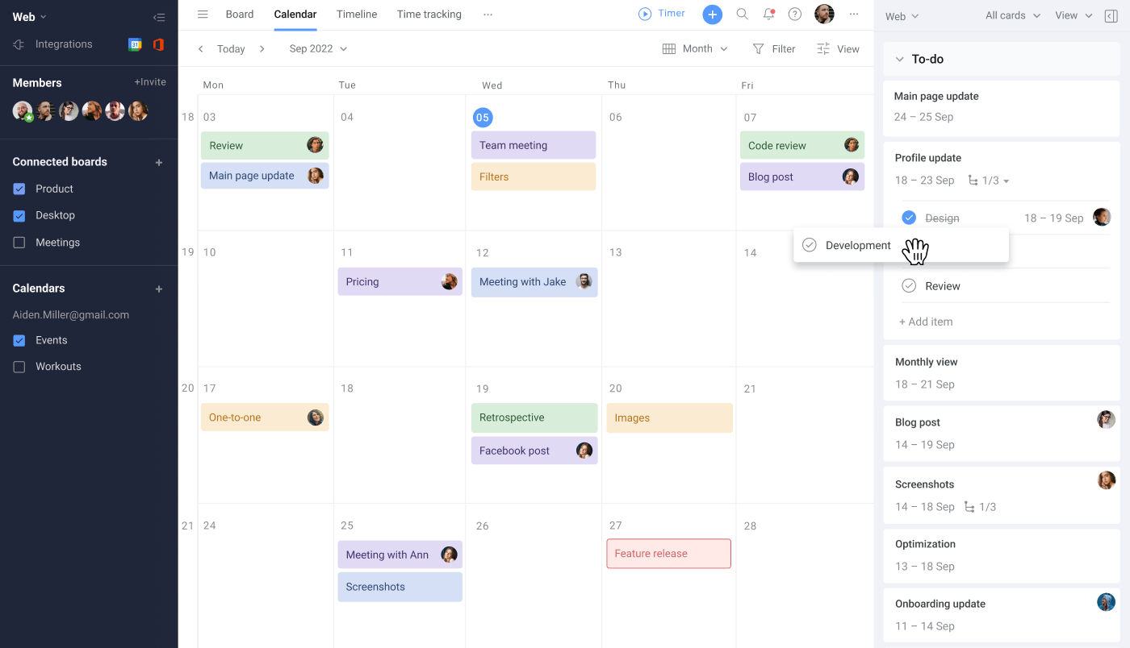Open notifications bell
1130x648 pixels.
pyautogui.click(x=768, y=14)
